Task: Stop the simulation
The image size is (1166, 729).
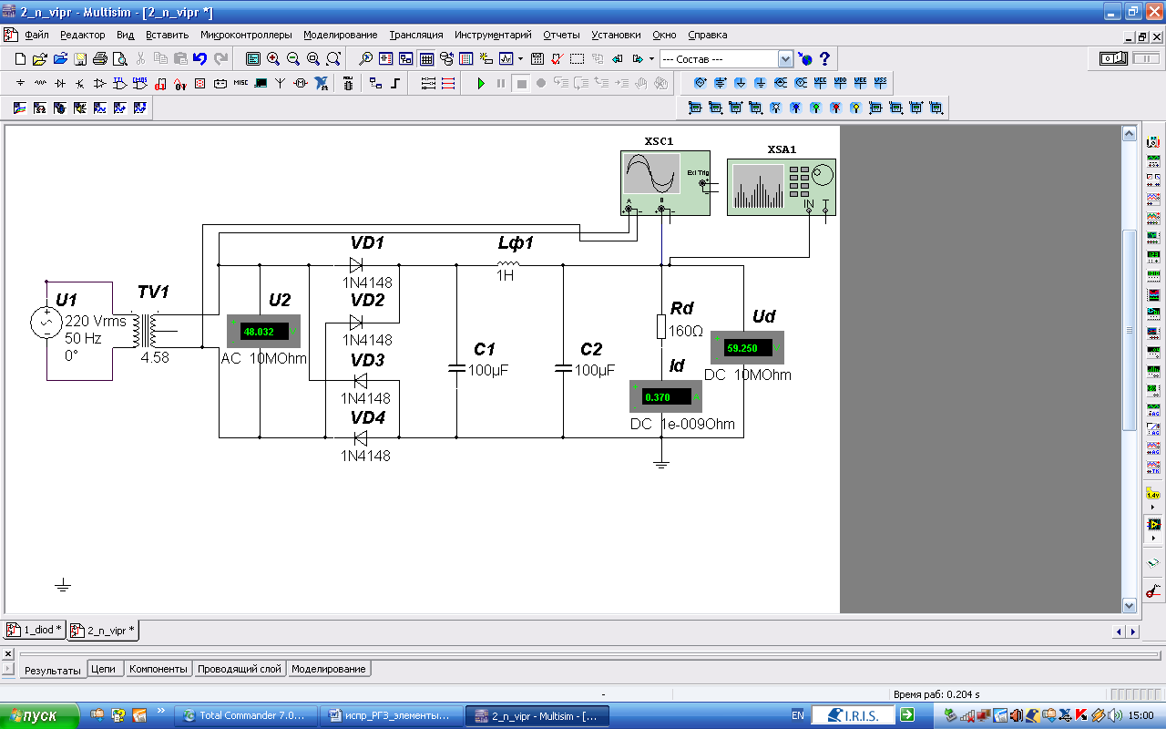Action: coord(521,84)
